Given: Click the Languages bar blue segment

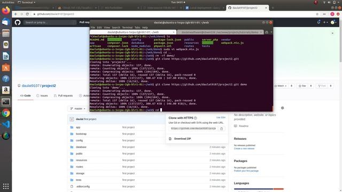Looking at the screenshot, I should pyautogui.click(x=253, y=189).
